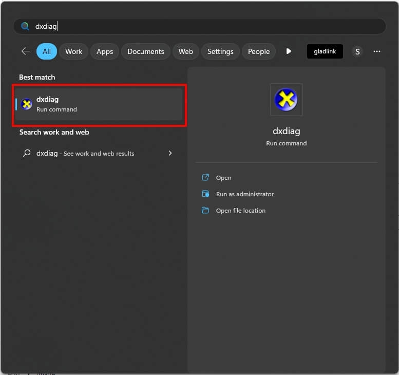Expand web results with the chevron arrow
Viewport: 399px width, 375px height.
pyautogui.click(x=170, y=153)
